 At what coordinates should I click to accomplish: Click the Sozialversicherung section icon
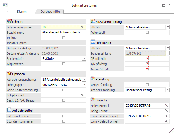coord(93,21)
